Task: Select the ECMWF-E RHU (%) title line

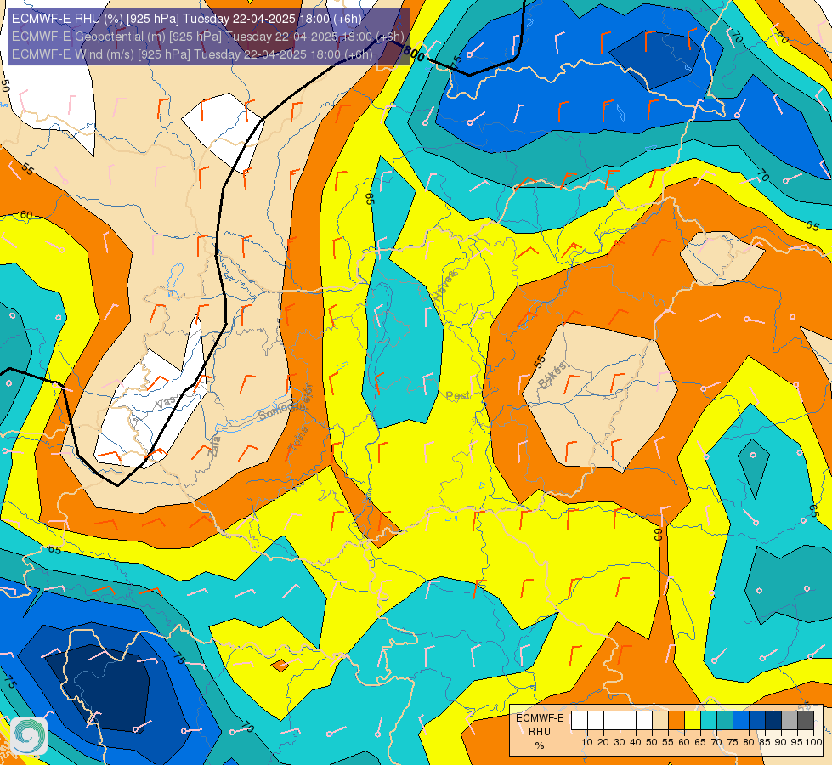Action: point(187,19)
